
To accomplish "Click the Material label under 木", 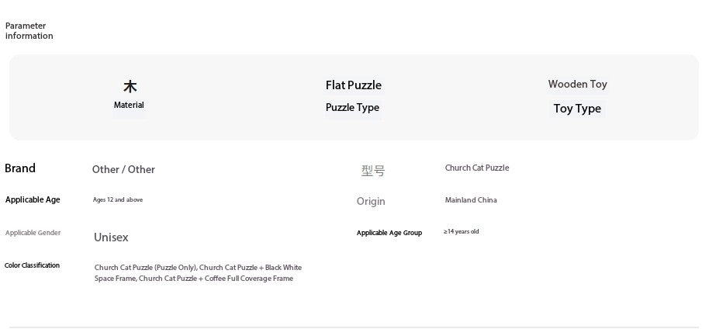I will coord(129,105).
